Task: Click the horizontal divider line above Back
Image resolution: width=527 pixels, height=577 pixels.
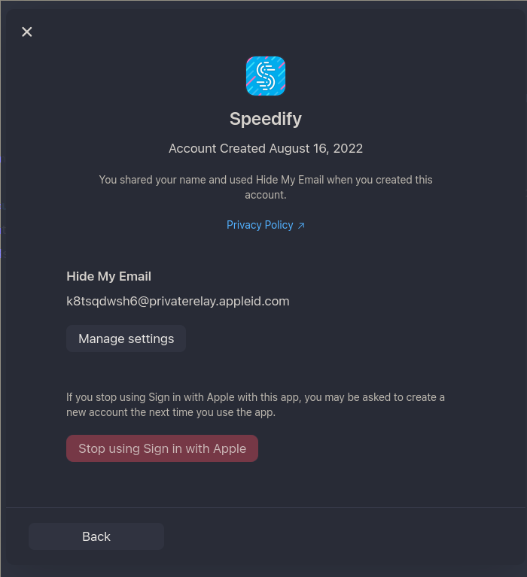Action: tap(266, 508)
